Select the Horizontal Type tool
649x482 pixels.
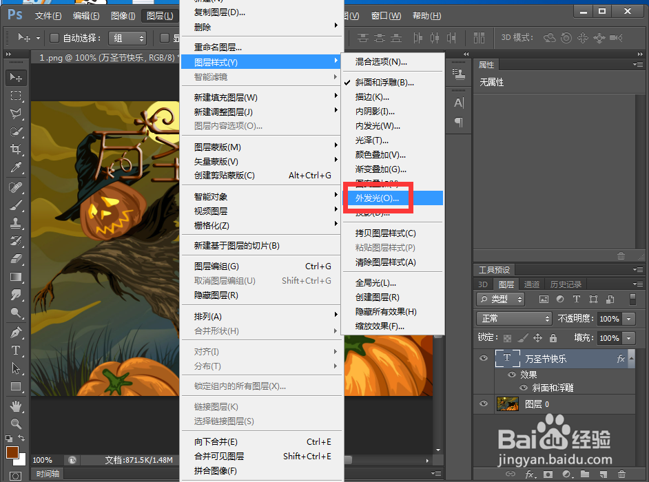[x=16, y=350]
